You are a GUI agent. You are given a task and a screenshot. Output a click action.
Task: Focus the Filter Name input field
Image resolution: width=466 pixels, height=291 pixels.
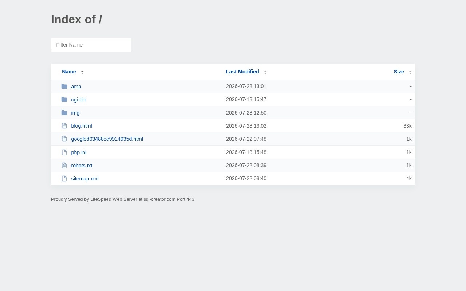(91, 45)
